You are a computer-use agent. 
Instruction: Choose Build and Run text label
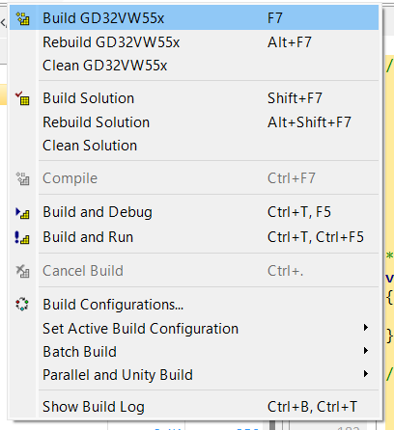88,237
